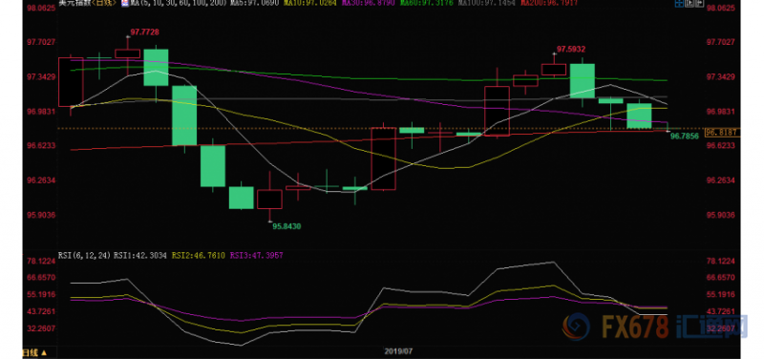Select the green MA60 value label
Screen dimensions: 764x359
pos(426,3)
